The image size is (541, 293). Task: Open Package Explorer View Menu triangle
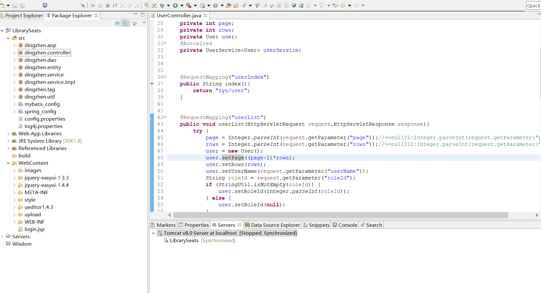coord(144,23)
